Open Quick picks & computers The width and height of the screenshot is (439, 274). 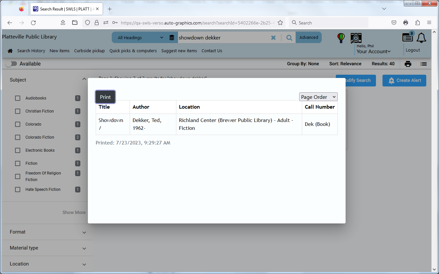click(133, 51)
